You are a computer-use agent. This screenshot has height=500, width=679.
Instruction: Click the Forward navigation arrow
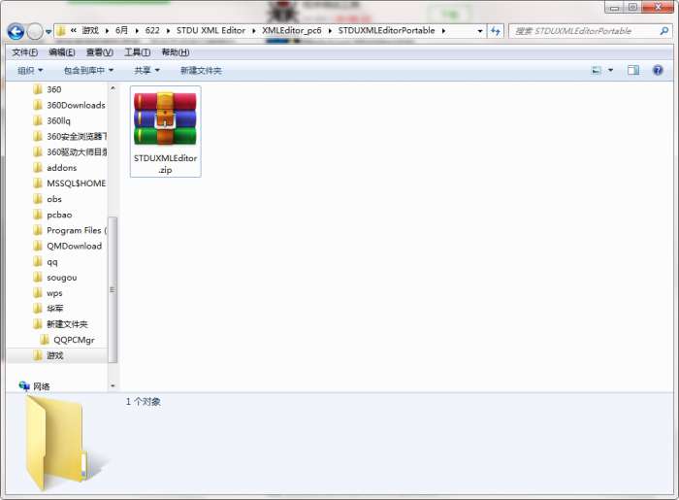(35, 31)
